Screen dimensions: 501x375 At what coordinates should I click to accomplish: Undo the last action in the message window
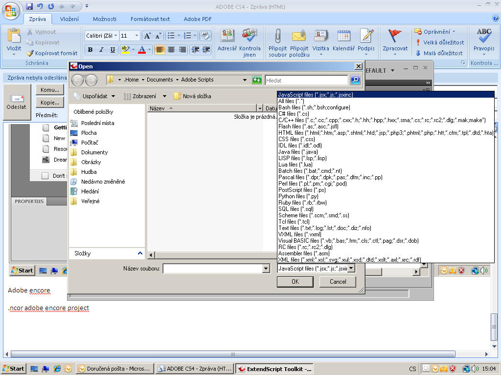[40, 6]
